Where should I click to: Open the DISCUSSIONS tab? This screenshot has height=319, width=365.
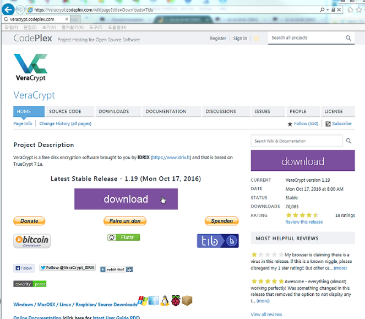(x=226, y=111)
